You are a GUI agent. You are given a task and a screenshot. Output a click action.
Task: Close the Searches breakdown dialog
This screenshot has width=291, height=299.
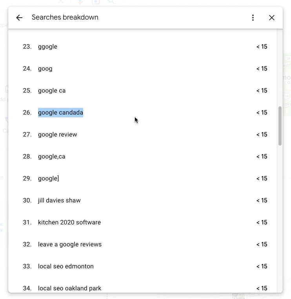[272, 18]
